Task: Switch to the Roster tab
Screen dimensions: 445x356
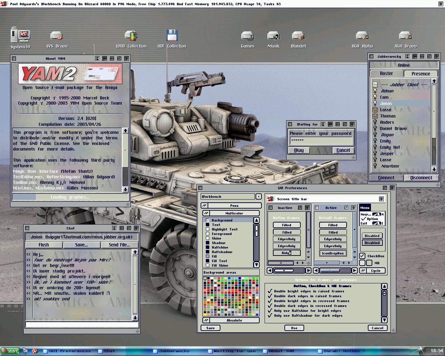Action: coord(386,74)
